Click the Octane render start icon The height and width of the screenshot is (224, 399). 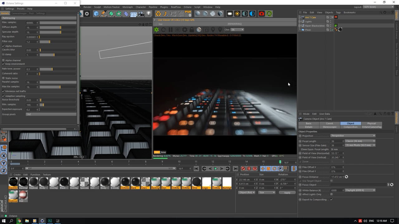coord(156,30)
